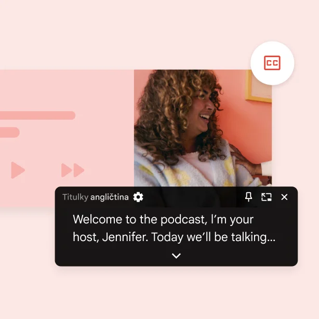Click the resize caption window icon
The width and height of the screenshot is (319, 319).
267,197
